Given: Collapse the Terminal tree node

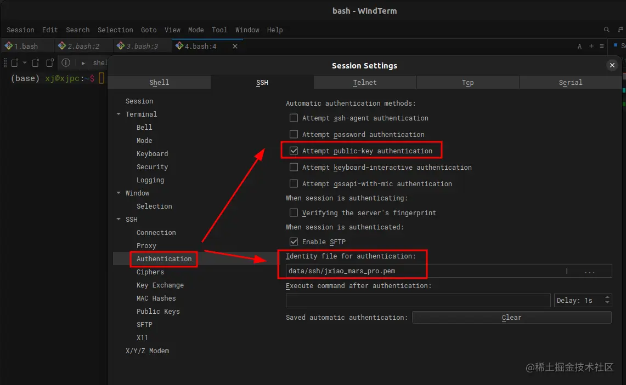Looking at the screenshot, I should pyautogui.click(x=119, y=114).
